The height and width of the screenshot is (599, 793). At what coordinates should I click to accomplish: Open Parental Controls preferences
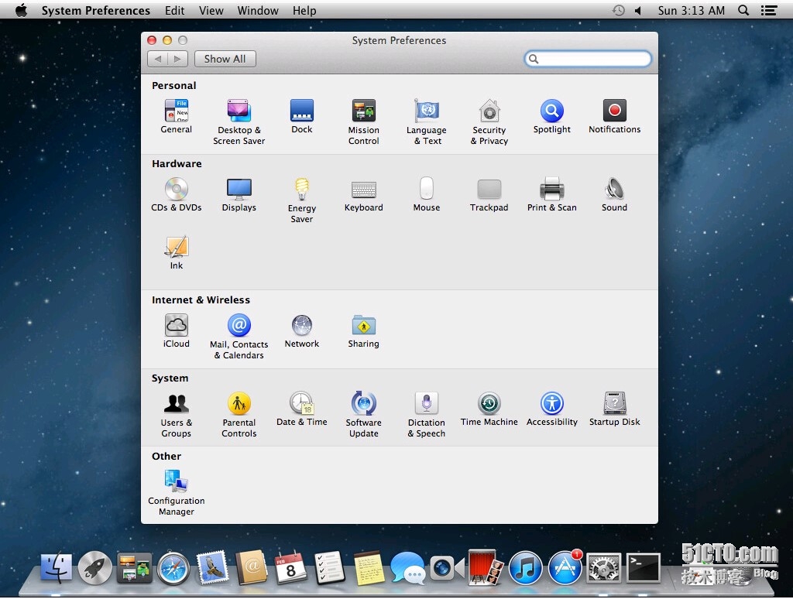coord(239,415)
